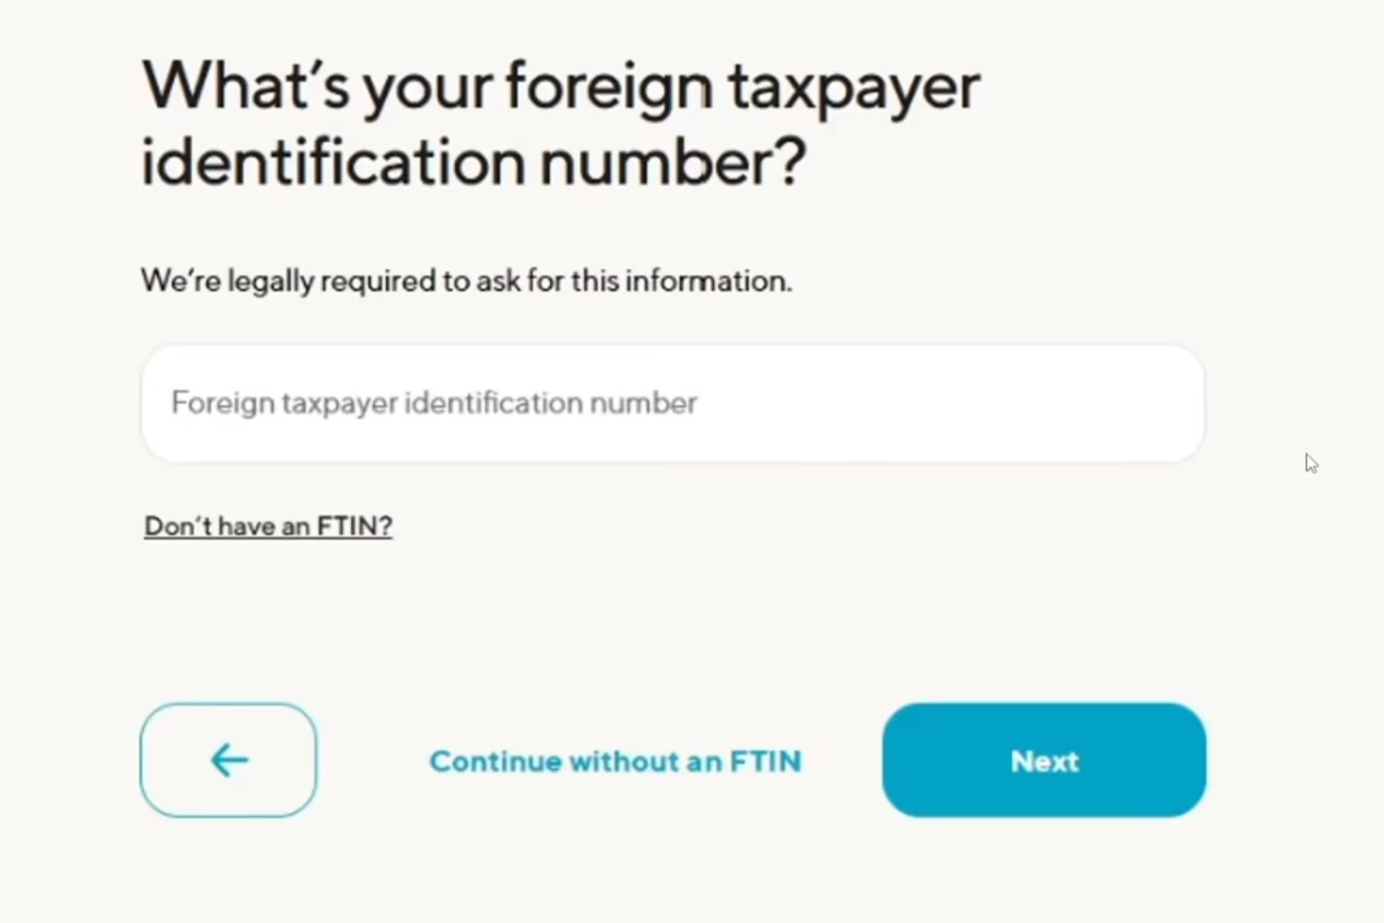The height and width of the screenshot is (923, 1384).
Task: Proceed by clicking the teal Next button
Action: (1044, 760)
